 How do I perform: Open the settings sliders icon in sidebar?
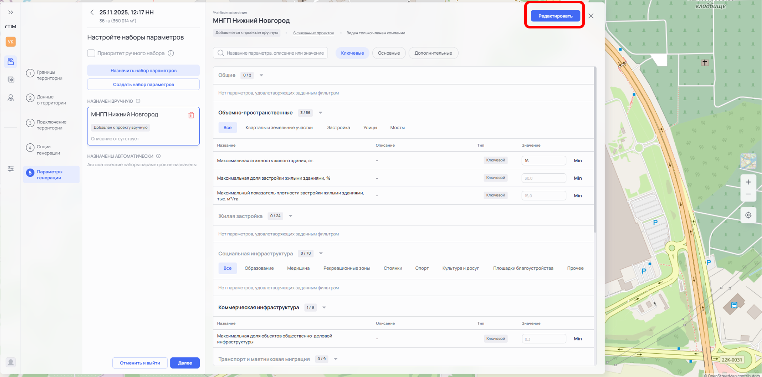(11, 169)
